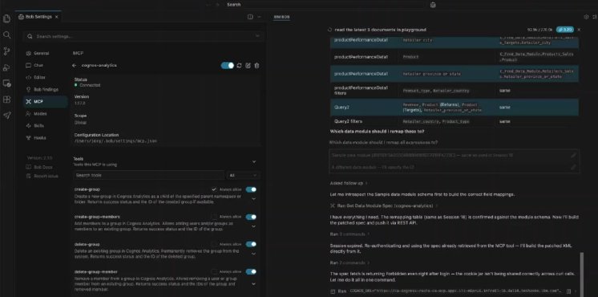Image resolution: width=598 pixels, height=297 pixels.
Task: Select Bob findings settings category
Action: pos(46,89)
